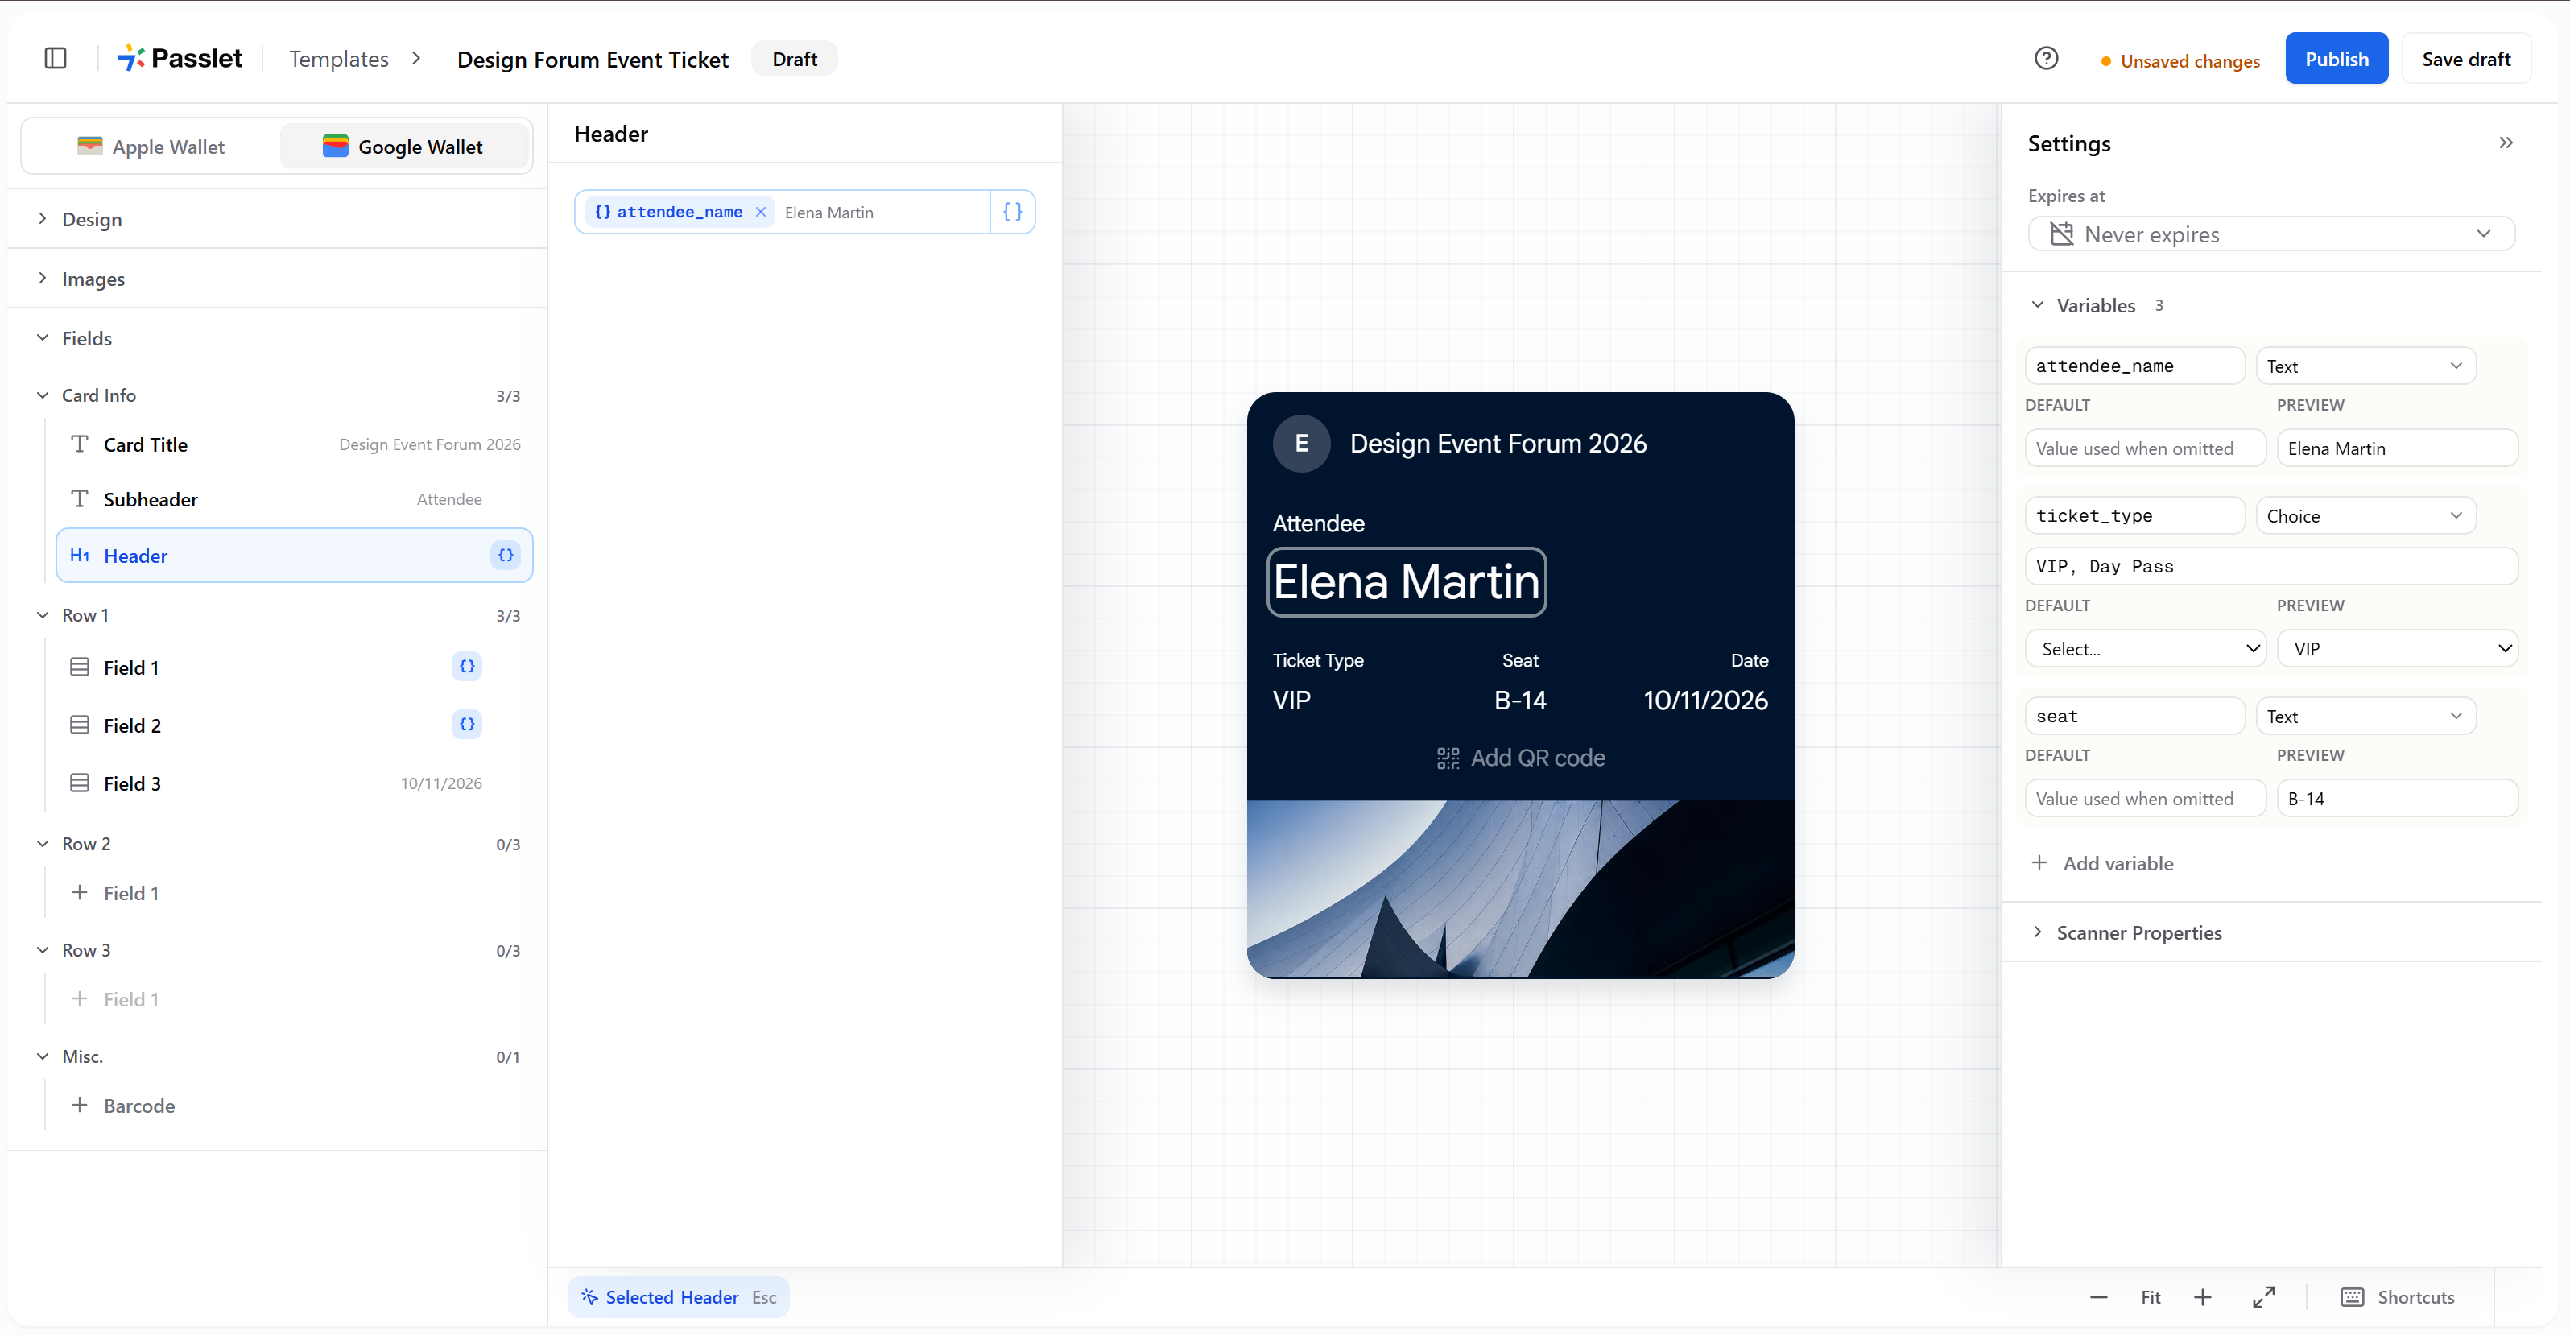Click the 10/11/2026 date on pass
2570x1335 pixels.
(x=1705, y=701)
